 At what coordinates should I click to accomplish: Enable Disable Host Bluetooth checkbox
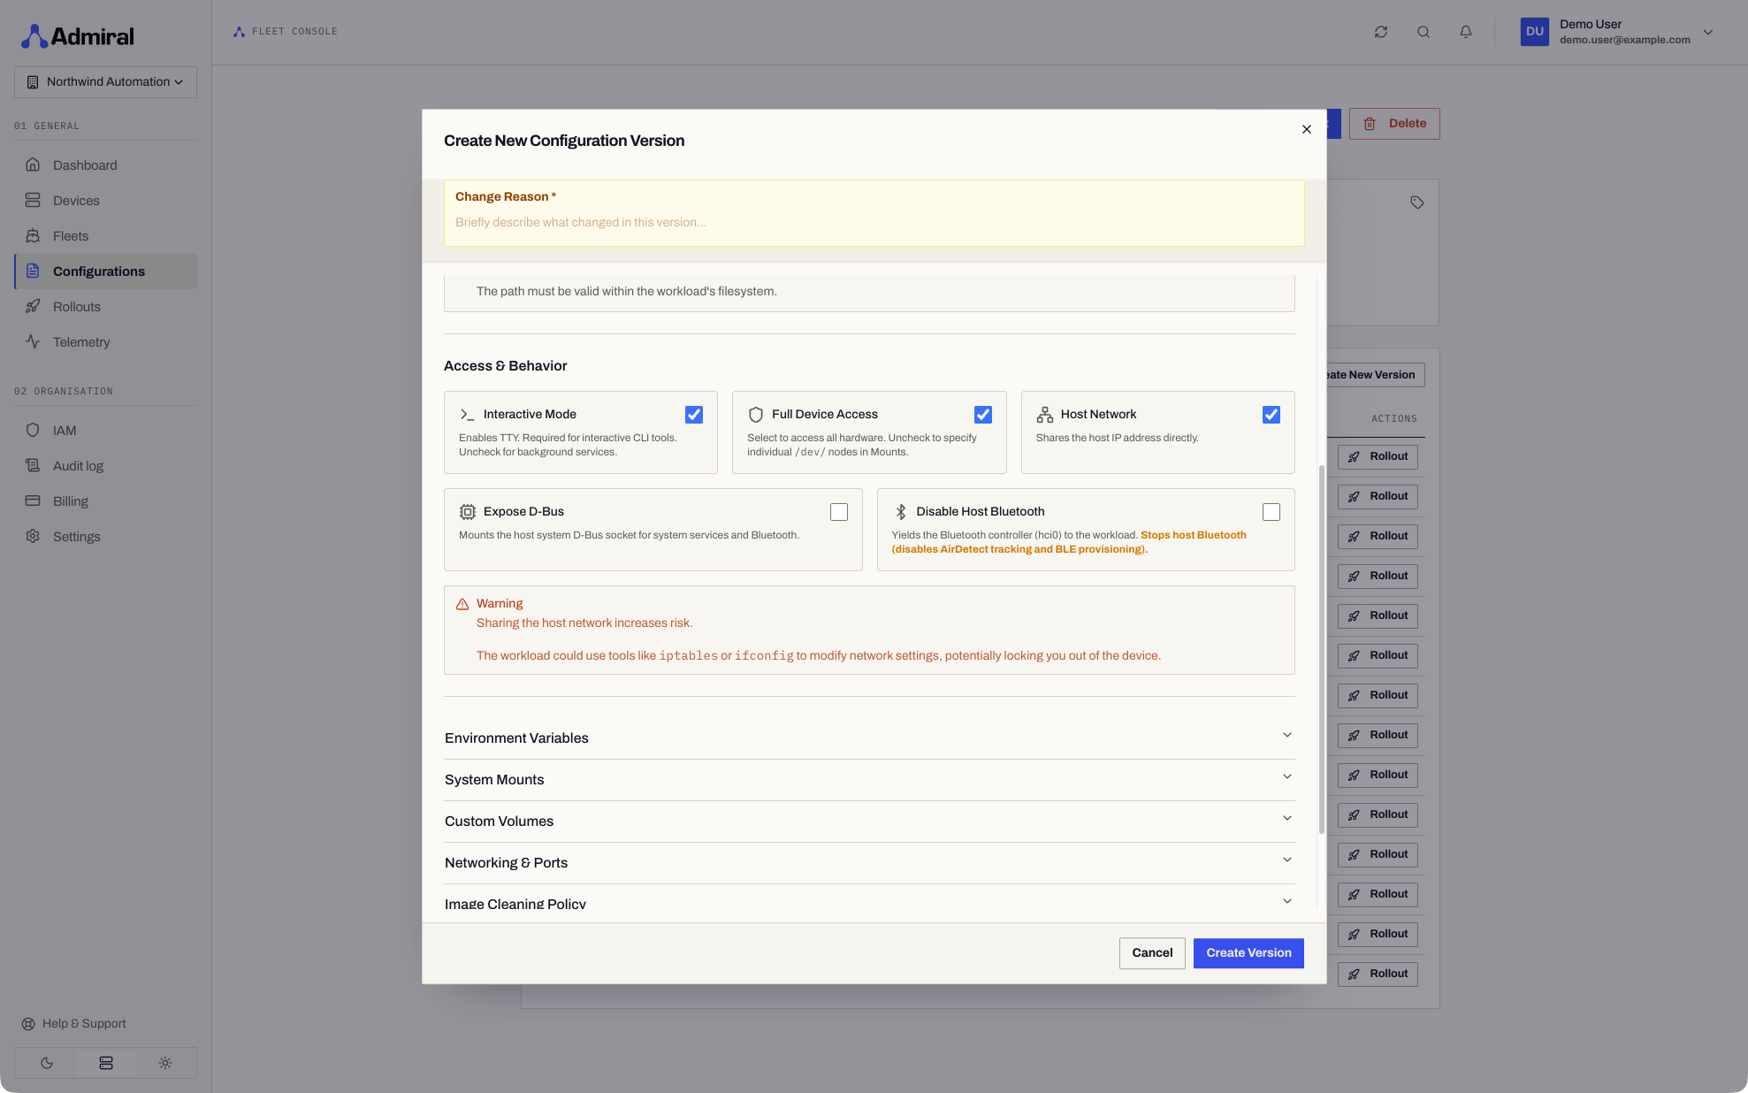tap(1271, 512)
